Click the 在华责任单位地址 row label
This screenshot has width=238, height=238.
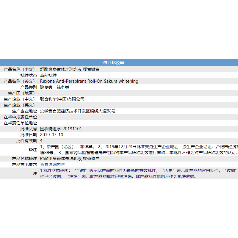20,123
